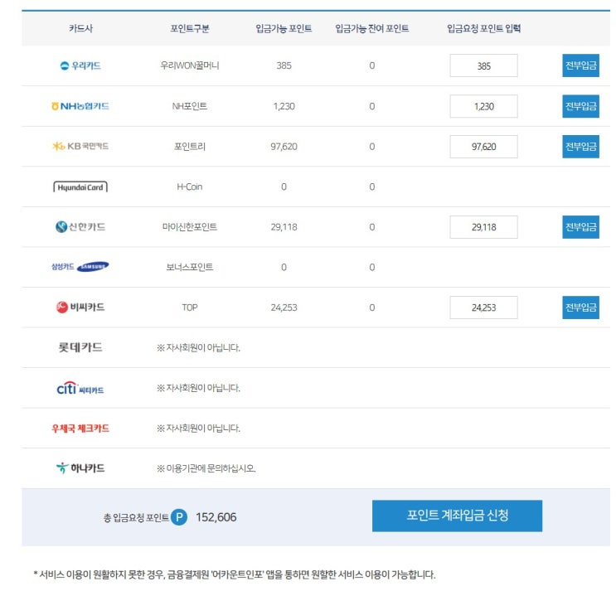616x591 pixels.
Task: Click the 하나카드 logo
Action: [x=80, y=468]
